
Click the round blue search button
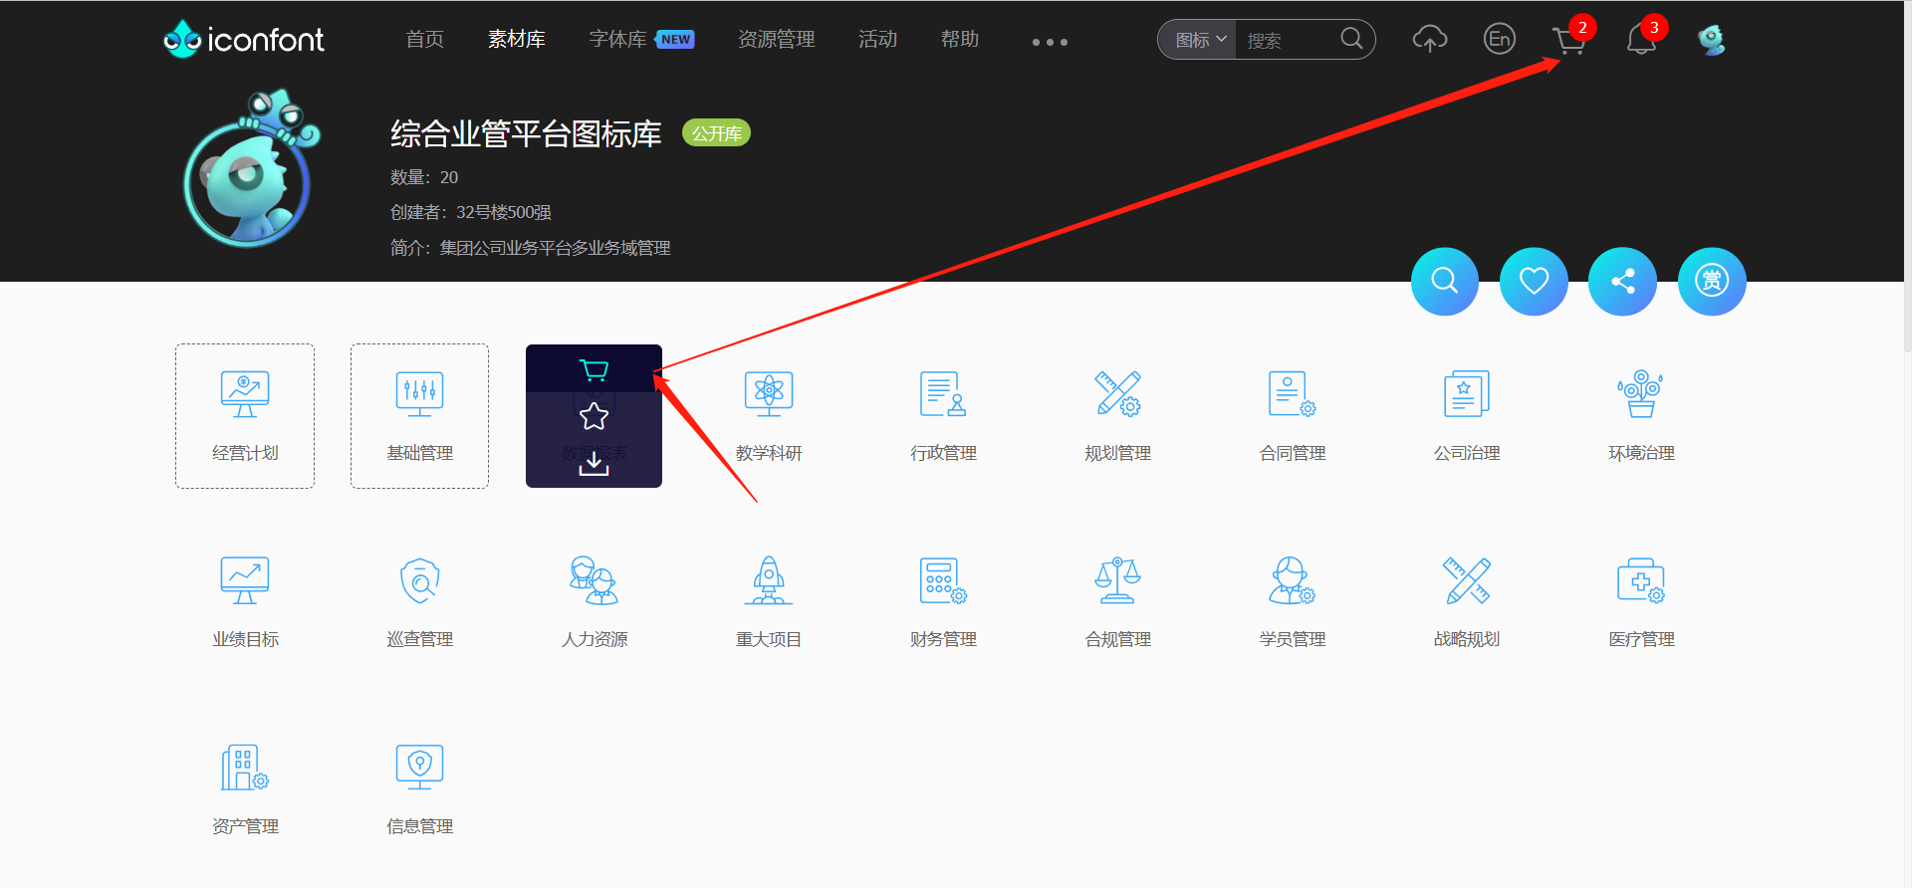tap(1444, 282)
